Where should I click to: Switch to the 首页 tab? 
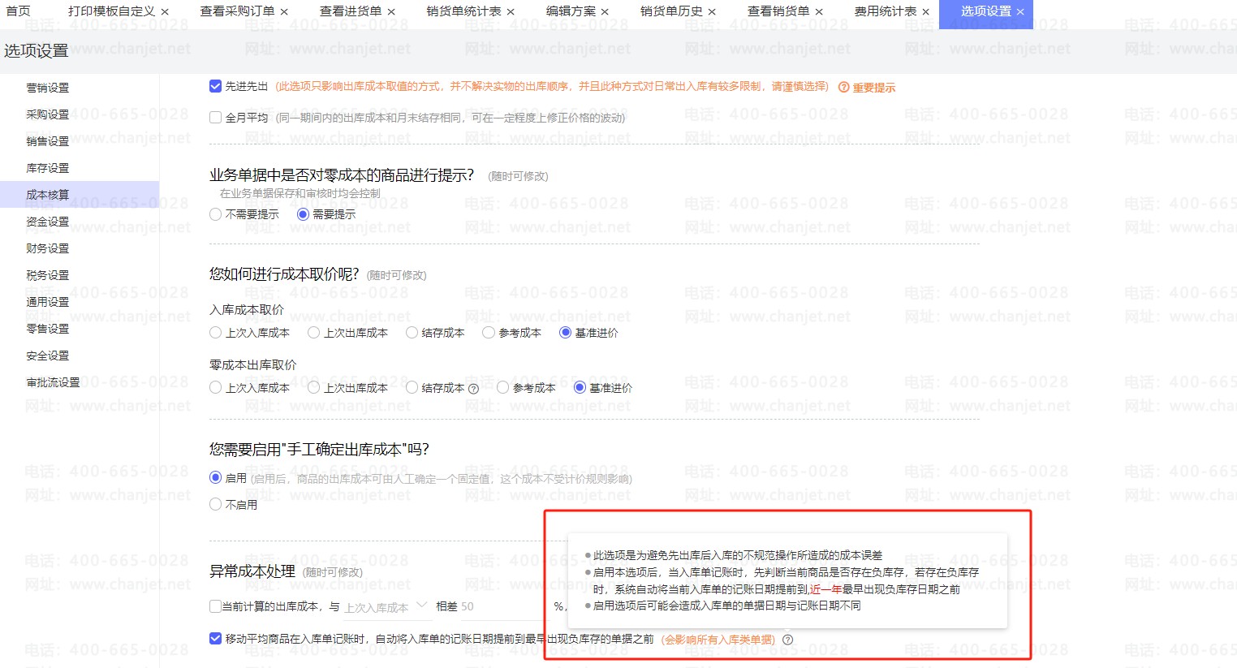(18, 11)
